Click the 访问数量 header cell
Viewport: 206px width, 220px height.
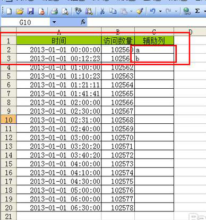point(118,40)
